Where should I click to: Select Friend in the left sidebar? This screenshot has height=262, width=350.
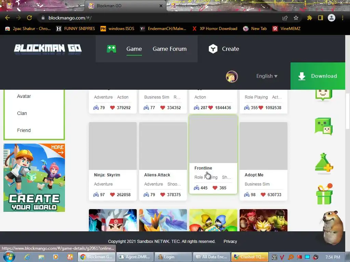24,130
